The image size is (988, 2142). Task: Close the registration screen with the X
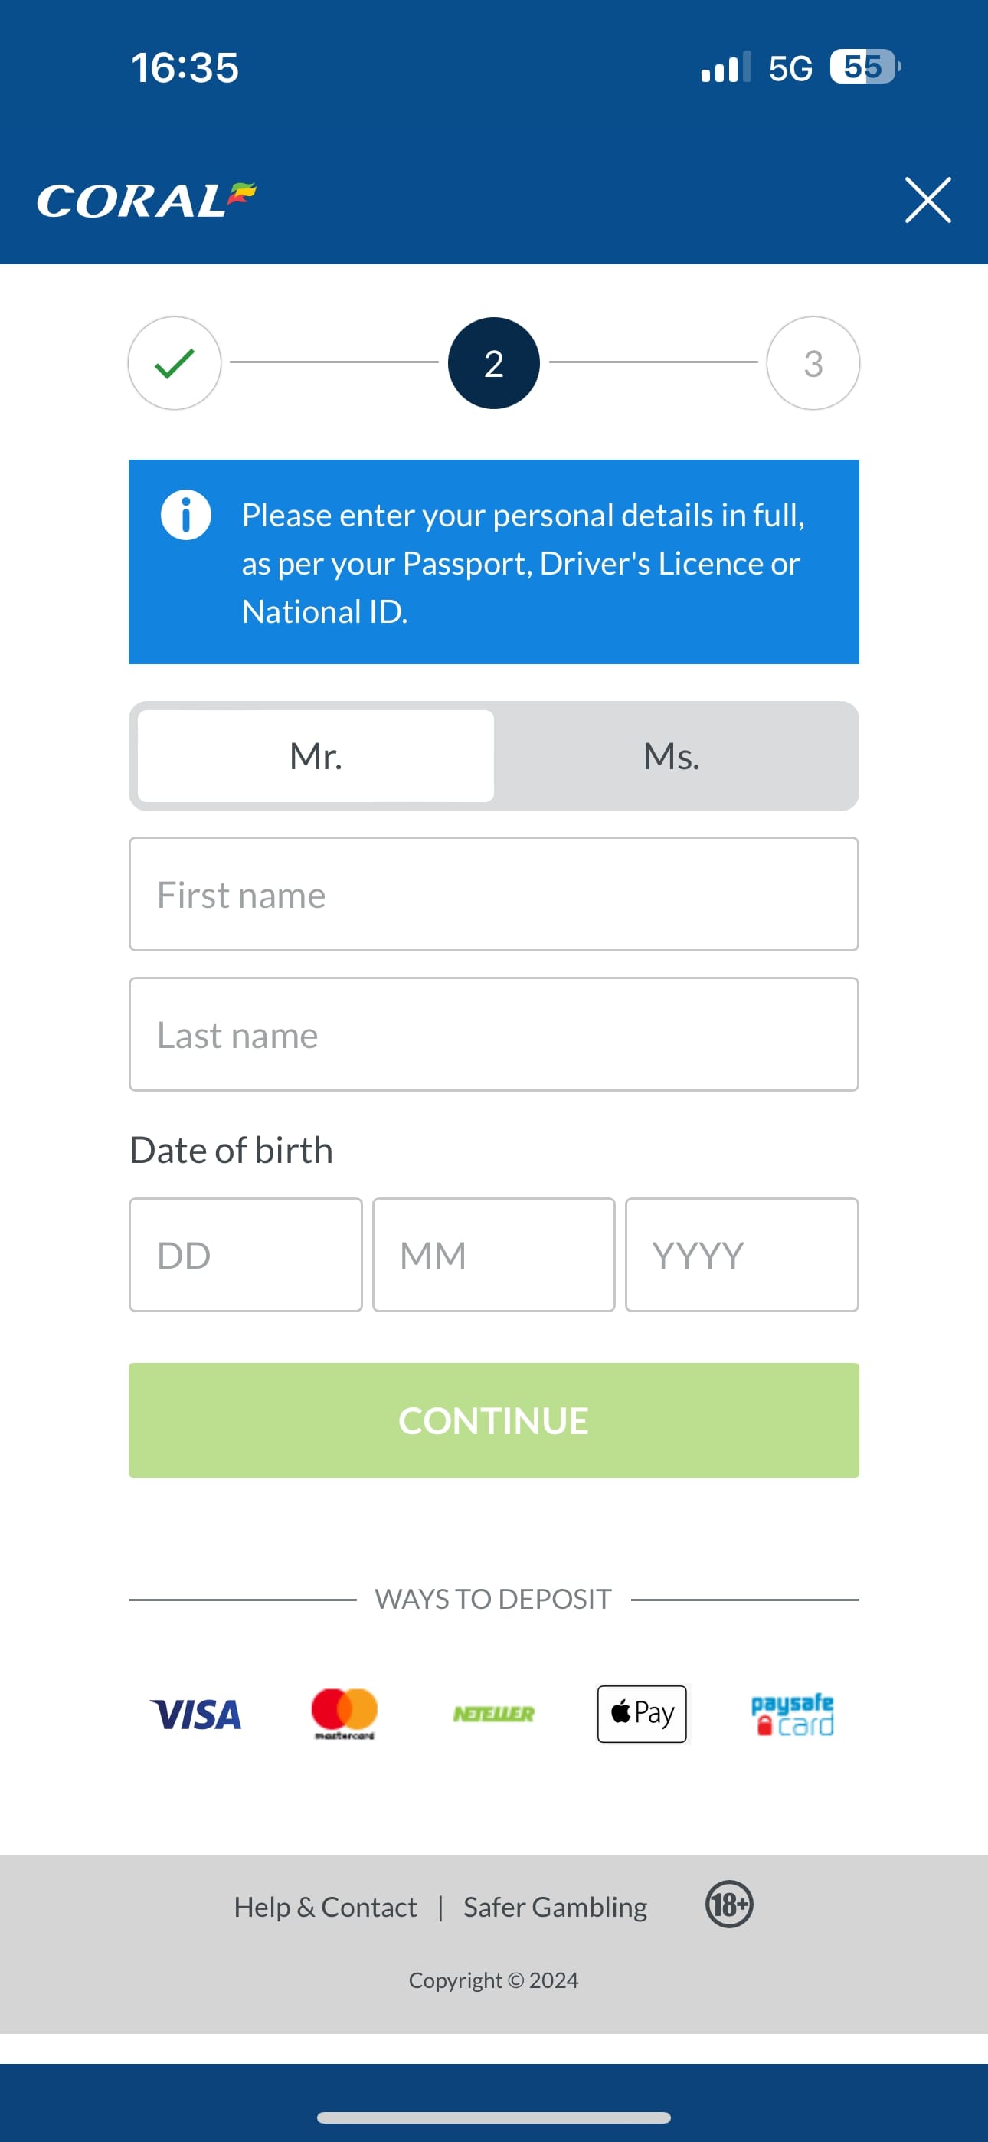click(x=927, y=199)
